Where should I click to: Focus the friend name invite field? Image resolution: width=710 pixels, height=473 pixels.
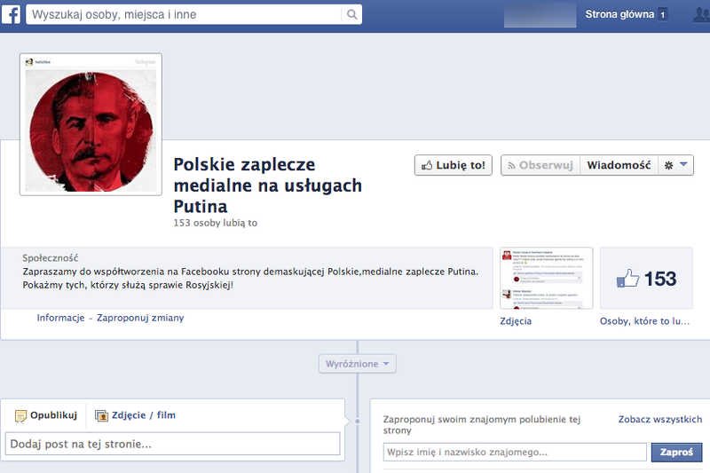tap(515, 453)
